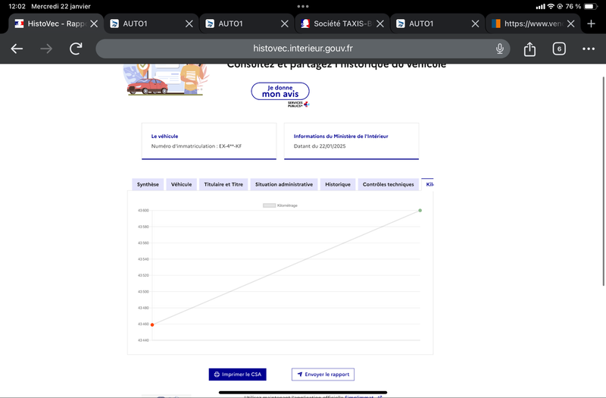The image size is (606, 398).
Task: Open the Titulaire et Titre tab
Action: pyautogui.click(x=223, y=184)
